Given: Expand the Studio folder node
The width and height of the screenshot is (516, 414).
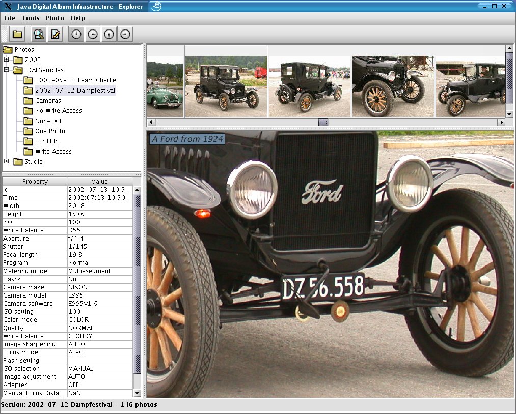Looking at the screenshot, I should tap(6, 161).
